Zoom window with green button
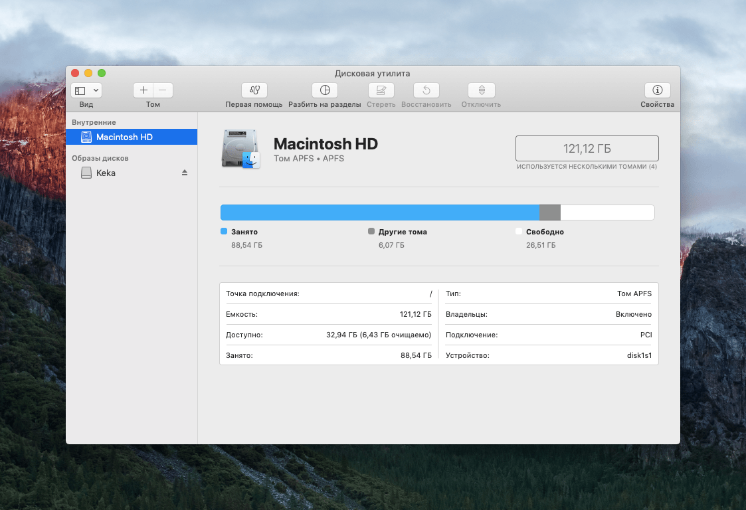 (102, 73)
